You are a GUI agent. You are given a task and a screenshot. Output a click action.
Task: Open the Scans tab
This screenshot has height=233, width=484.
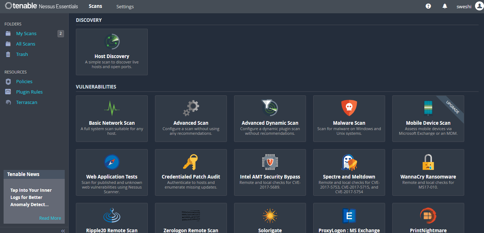tap(95, 6)
